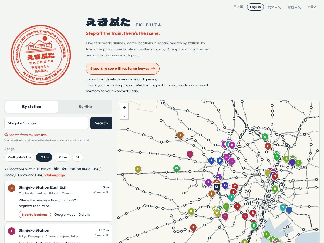
Task: Select the olive H map marker
Action: tap(138, 169)
